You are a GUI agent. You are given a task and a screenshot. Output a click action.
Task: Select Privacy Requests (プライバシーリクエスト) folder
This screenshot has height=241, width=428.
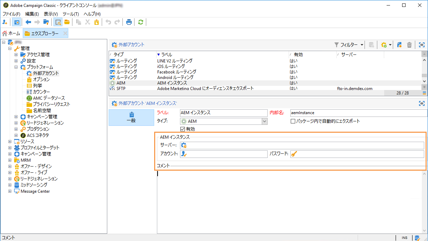click(x=51, y=104)
